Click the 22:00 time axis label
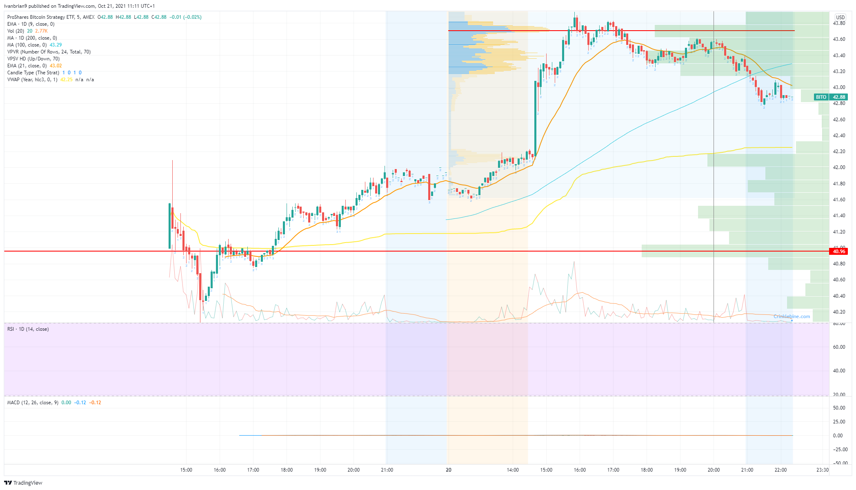This screenshot has height=490, width=856. coord(780,470)
